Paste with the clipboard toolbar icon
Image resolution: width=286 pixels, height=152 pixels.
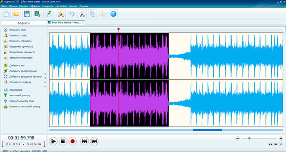pos(103,14)
